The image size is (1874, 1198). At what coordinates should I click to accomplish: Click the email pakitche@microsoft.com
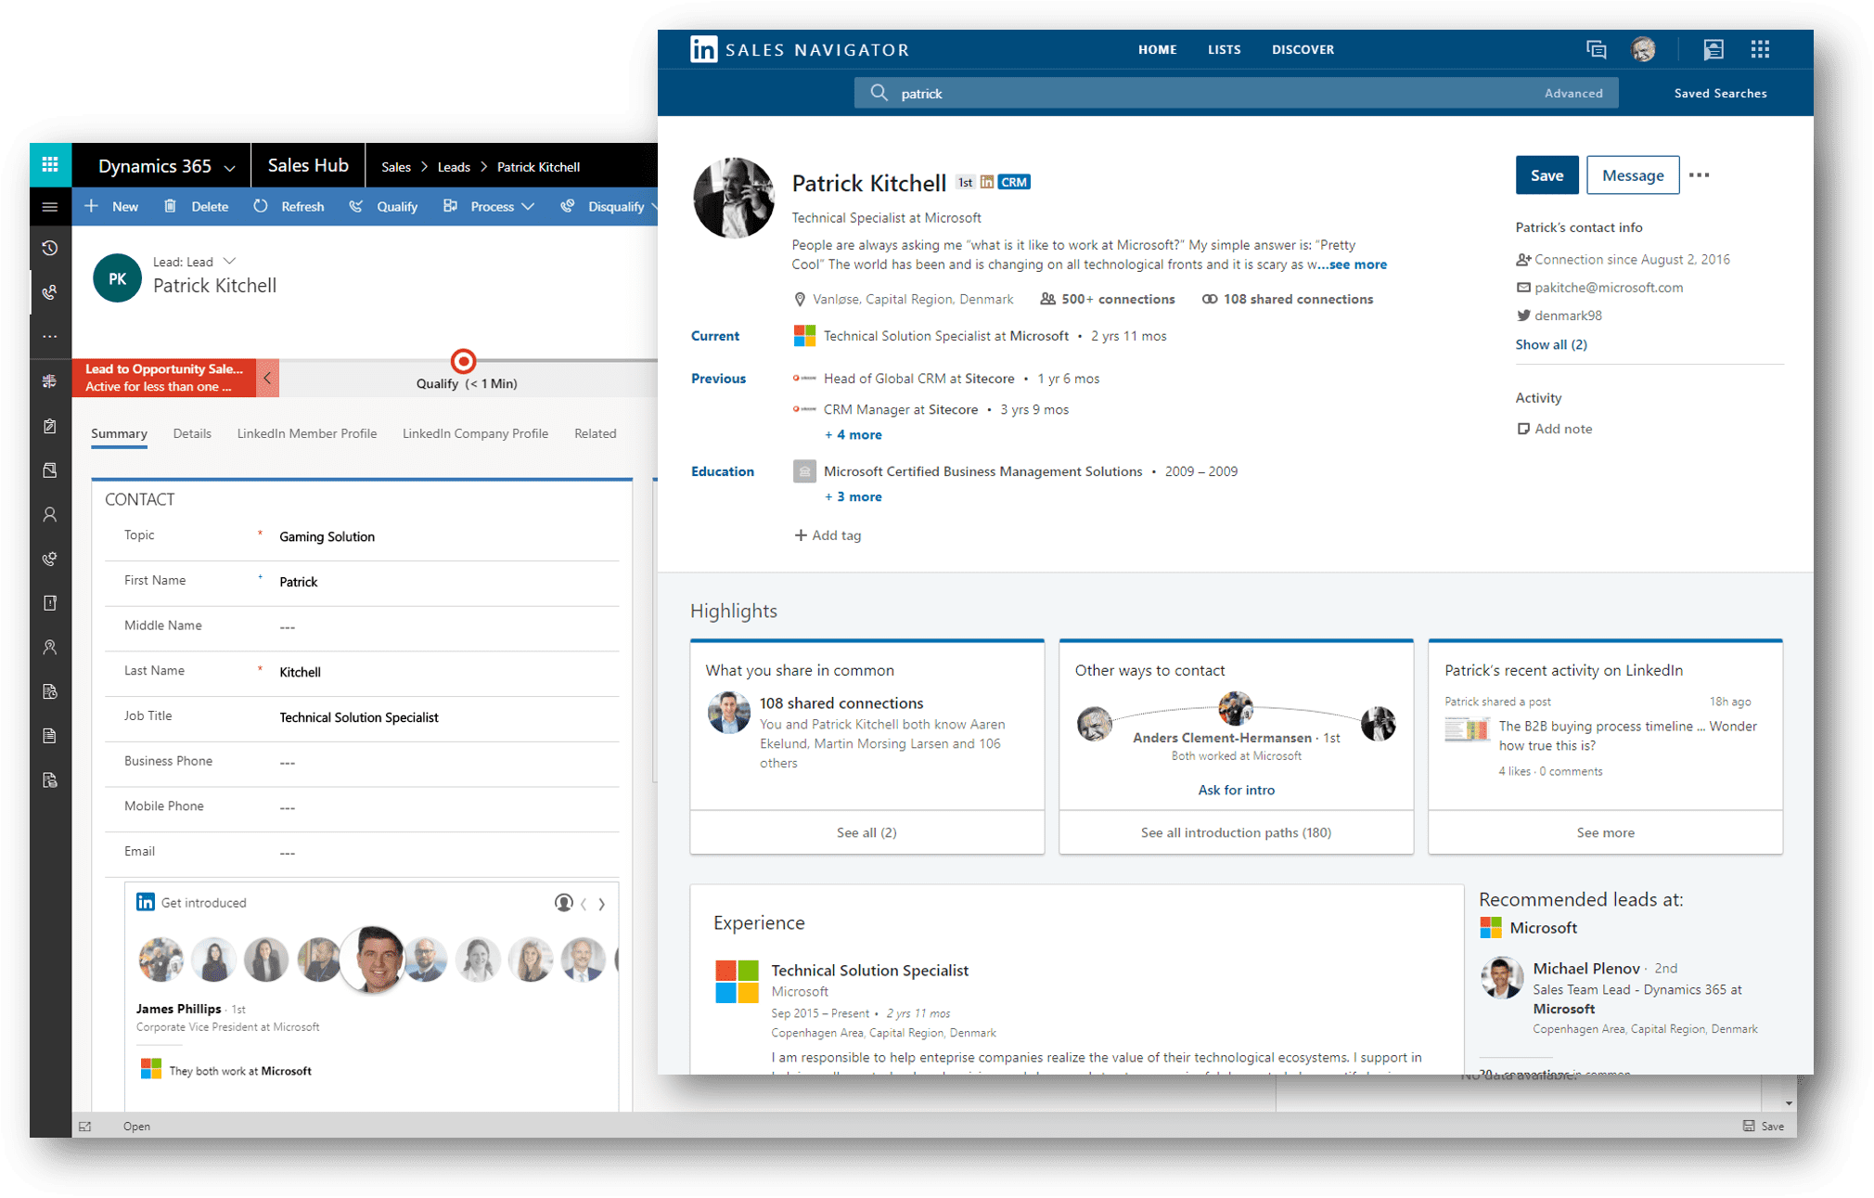[1609, 288]
